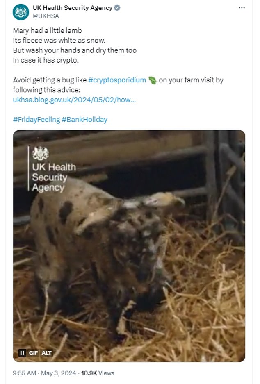Click the crest logo inside the GIF

point(41,153)
